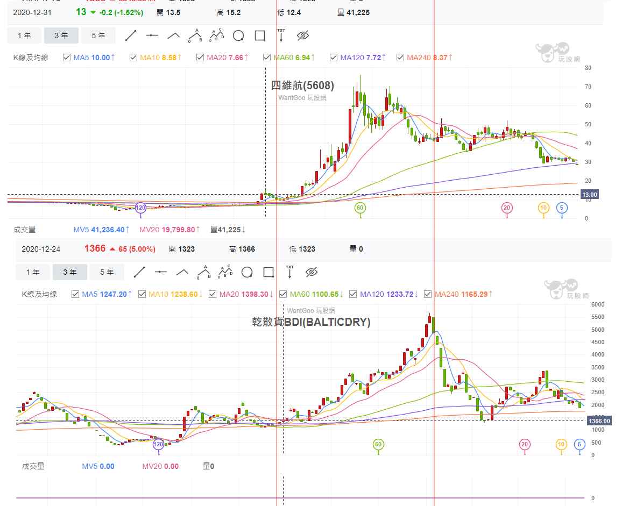
Task: Click the 5年 button on 四維航 chart
Action: tap(98, 35)
